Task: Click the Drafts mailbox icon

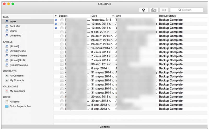Action: 7,31
